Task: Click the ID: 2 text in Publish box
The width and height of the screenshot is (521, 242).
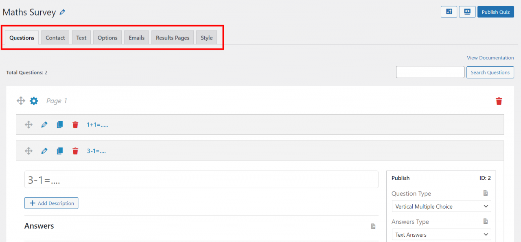Action: [x=485, y=178]
